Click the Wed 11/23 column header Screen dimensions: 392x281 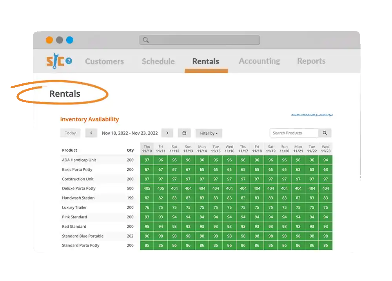326,149
